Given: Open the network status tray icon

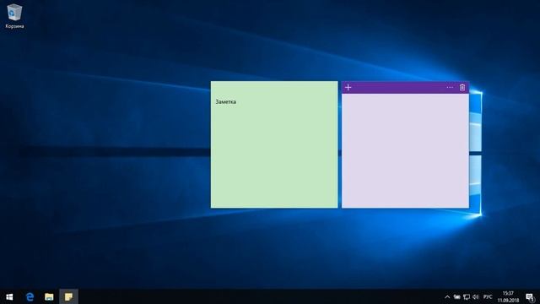Looking at the screenshot, I should (x=467, y=296).
